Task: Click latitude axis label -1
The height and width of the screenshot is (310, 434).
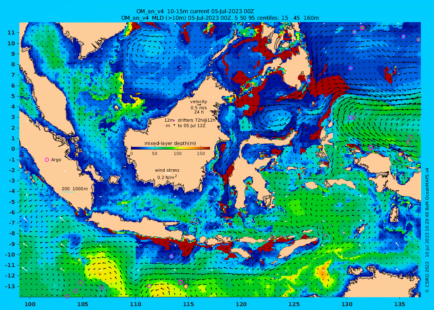Action: [11, 159]
